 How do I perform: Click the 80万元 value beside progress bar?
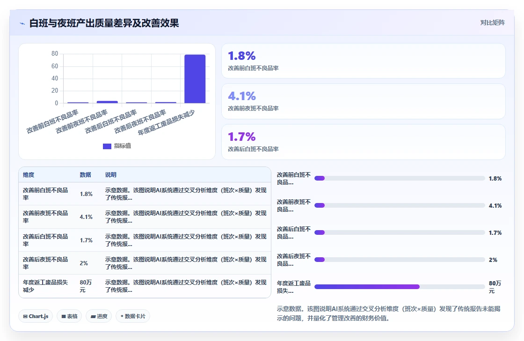tap(495, 287)
